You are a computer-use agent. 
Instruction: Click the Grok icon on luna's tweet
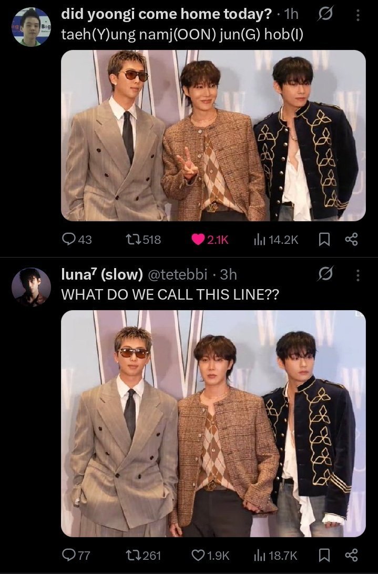click(x=325, y=275)
